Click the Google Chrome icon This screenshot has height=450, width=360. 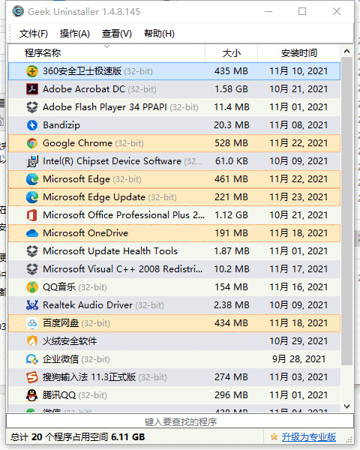tap(32, 143)
